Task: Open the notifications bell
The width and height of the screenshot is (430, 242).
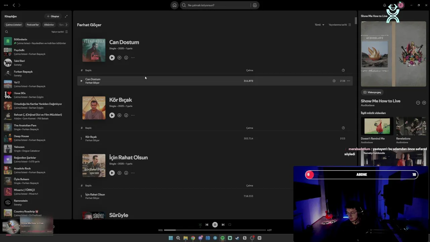Action: [x=385, y=5]
